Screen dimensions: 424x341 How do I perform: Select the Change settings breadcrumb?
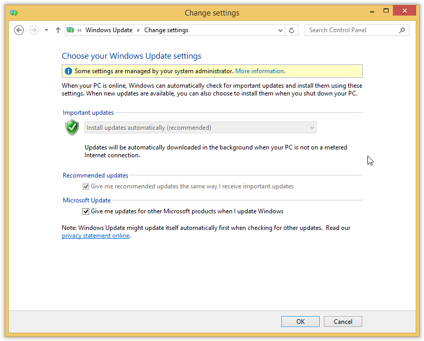pyautogui.click(x=166, y=30)
